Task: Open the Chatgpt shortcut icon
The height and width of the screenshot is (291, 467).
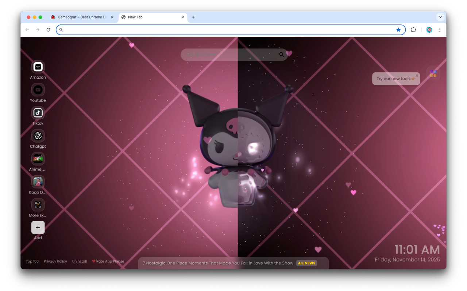Action: [x=38, y=136]
